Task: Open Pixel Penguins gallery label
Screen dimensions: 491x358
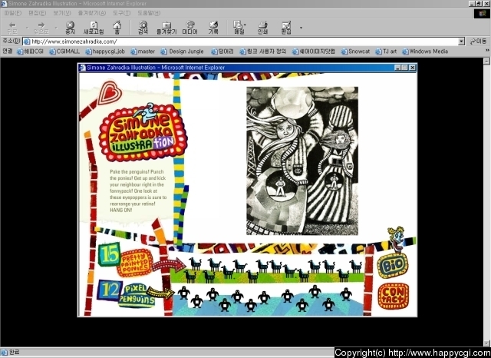Action: tap(137, 295)
